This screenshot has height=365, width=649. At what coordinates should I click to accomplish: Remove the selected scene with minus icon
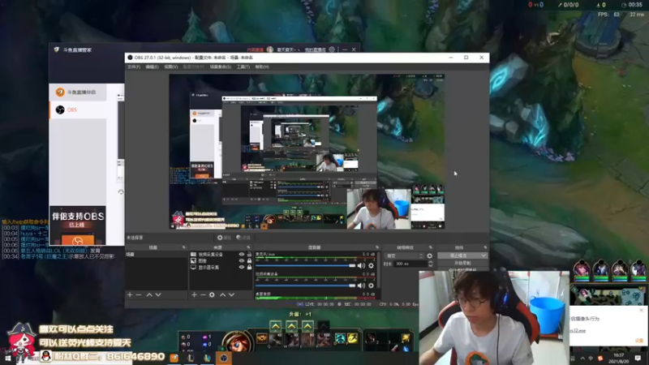click(x=139, y=294)
